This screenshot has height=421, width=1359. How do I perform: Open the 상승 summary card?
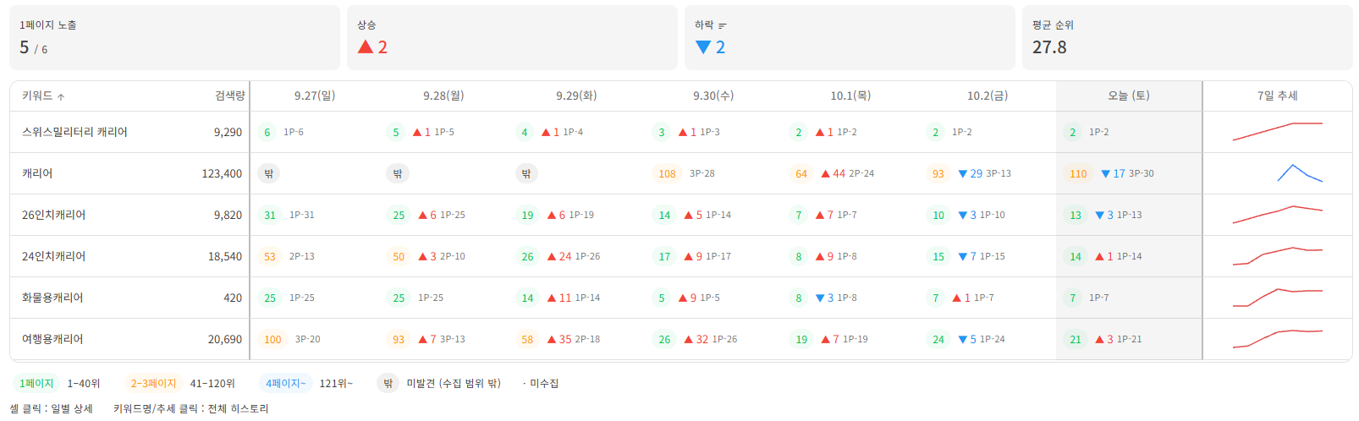coord(512,37)
